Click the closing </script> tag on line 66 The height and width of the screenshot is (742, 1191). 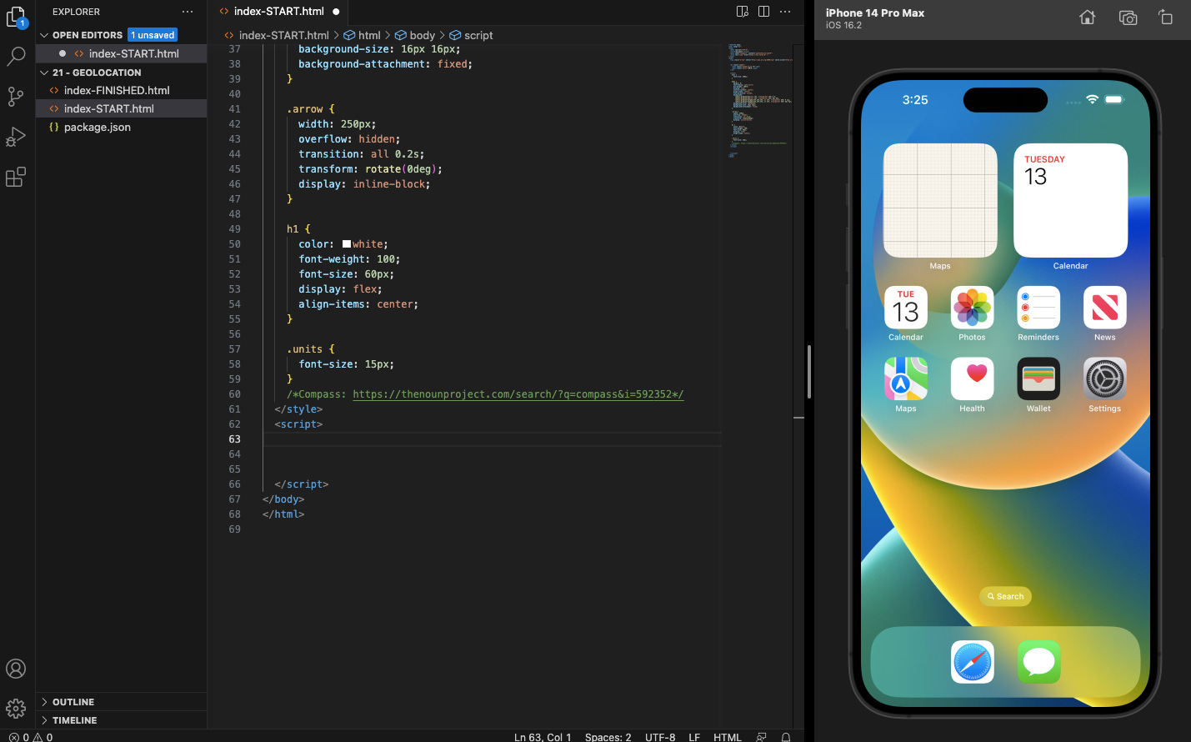pos(302,484)
